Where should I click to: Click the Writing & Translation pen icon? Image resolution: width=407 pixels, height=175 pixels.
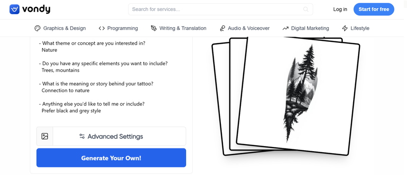[154, 28]
